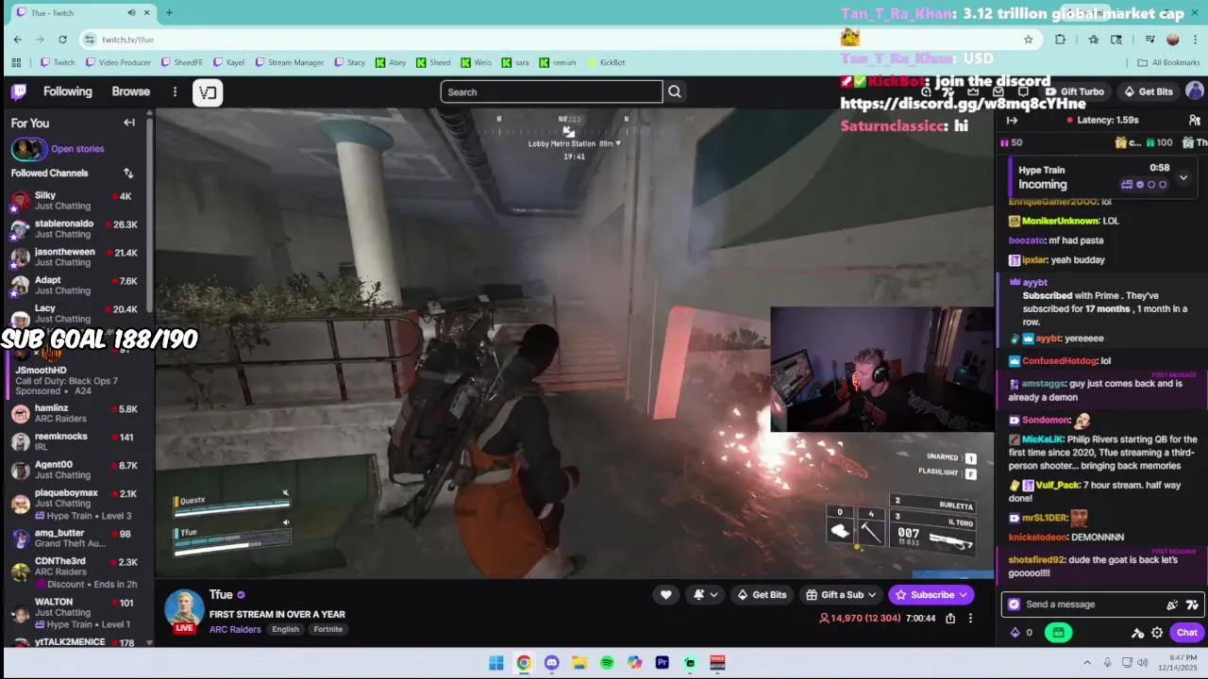Open the Browse tab
This screenshot has height=679, width=1208.
pyautogui.click(x=131, y=91)
